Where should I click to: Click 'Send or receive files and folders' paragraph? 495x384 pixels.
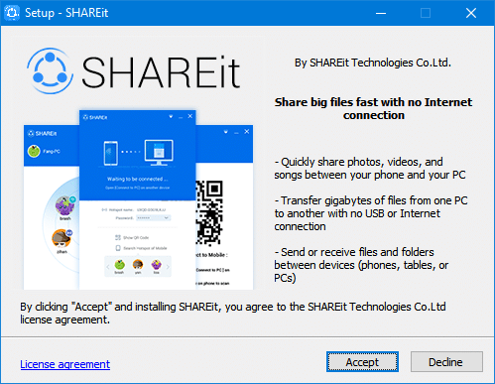(361, 265)
